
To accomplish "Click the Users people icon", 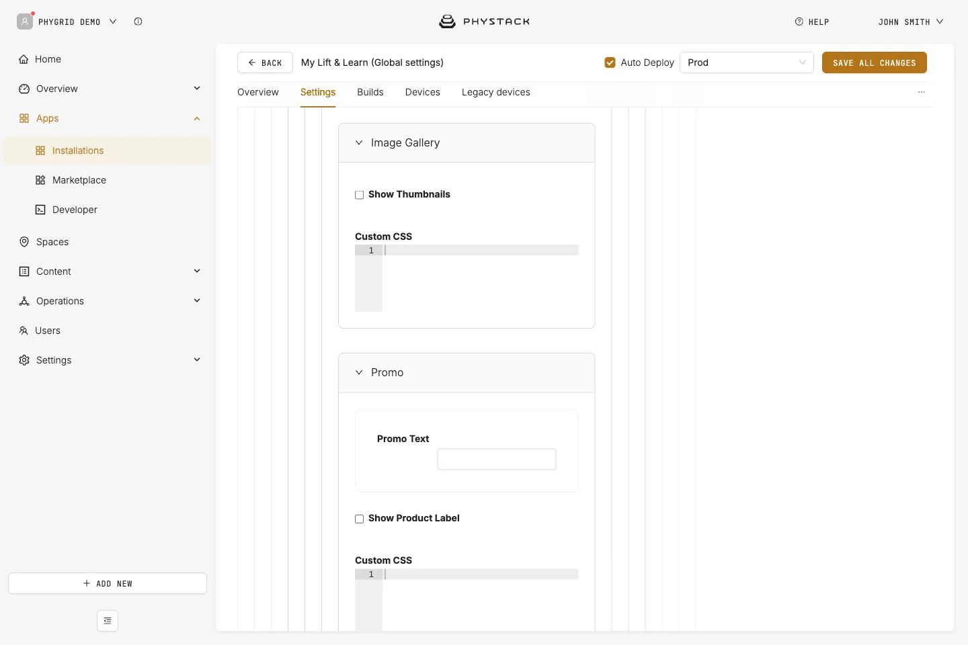I will click(24, 331).
